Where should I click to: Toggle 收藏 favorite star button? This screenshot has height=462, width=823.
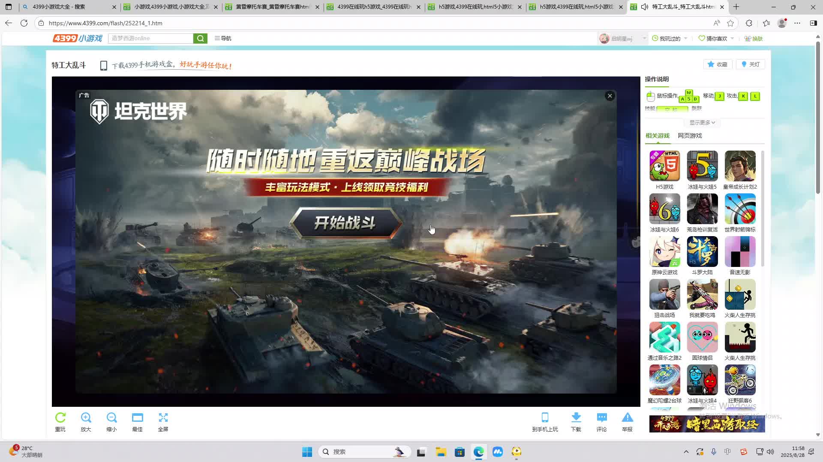click(x=718, y=64)
